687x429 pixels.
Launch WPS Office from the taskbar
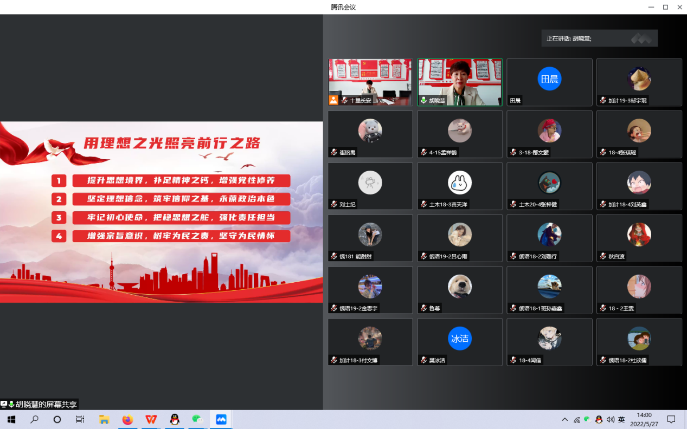(x=151, y=419)
